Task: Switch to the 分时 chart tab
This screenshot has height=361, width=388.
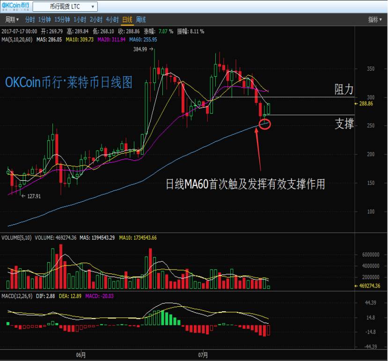Action: 30,20
